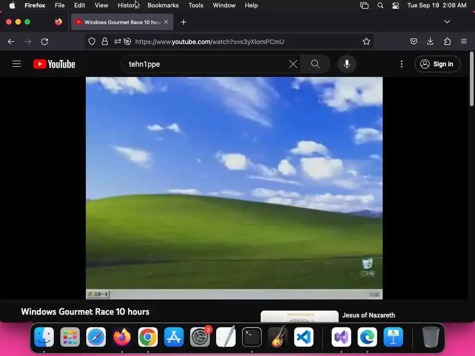Open the Window menu
475x356 pixels.
[x=224, y=5]
